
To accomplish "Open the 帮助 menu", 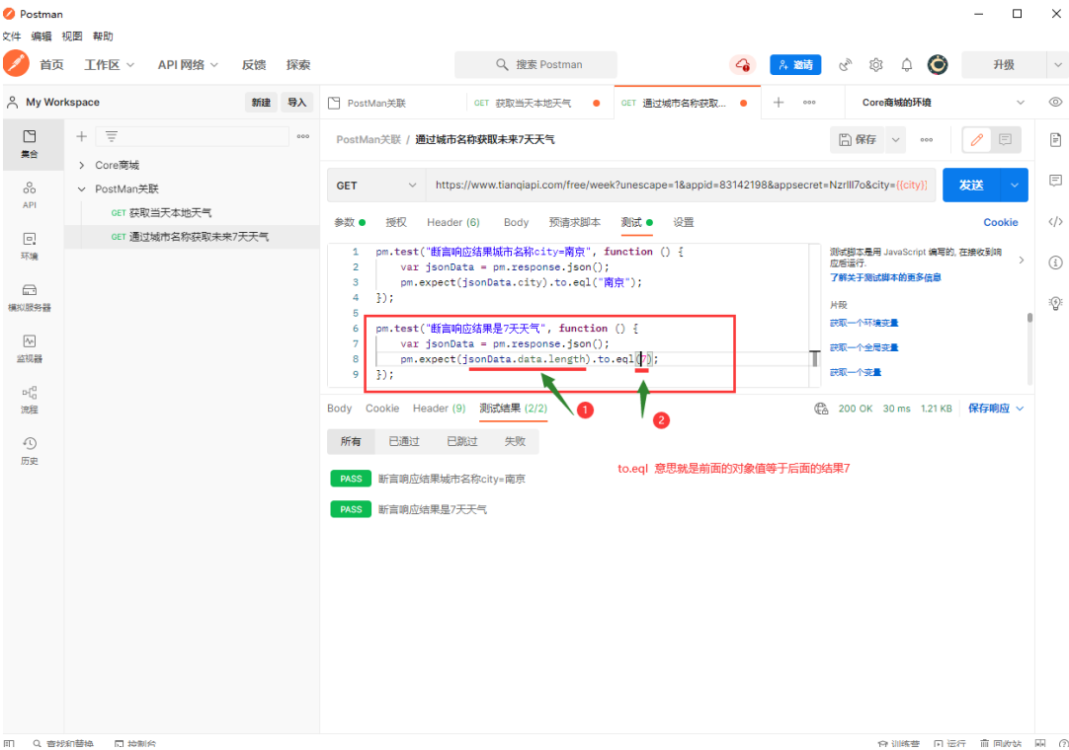I will click(x=103, y=37).
